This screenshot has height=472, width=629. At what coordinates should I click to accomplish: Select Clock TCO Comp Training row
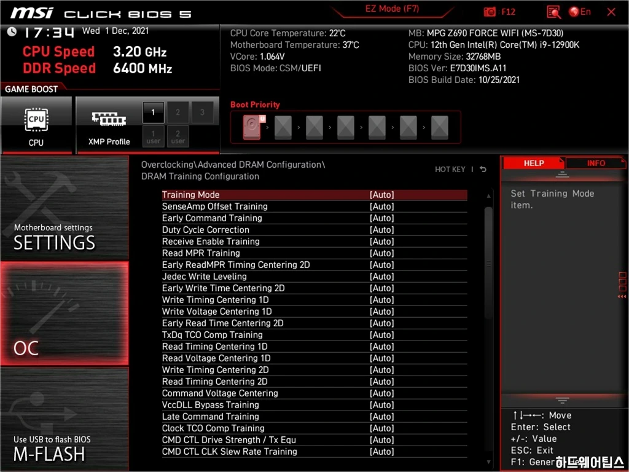[314, 428]
